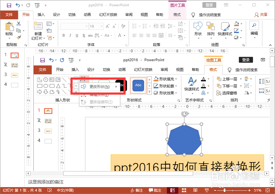Zoom in with the plus button
This screenshot has width=275, height=194.
click(x=249, y=190)
